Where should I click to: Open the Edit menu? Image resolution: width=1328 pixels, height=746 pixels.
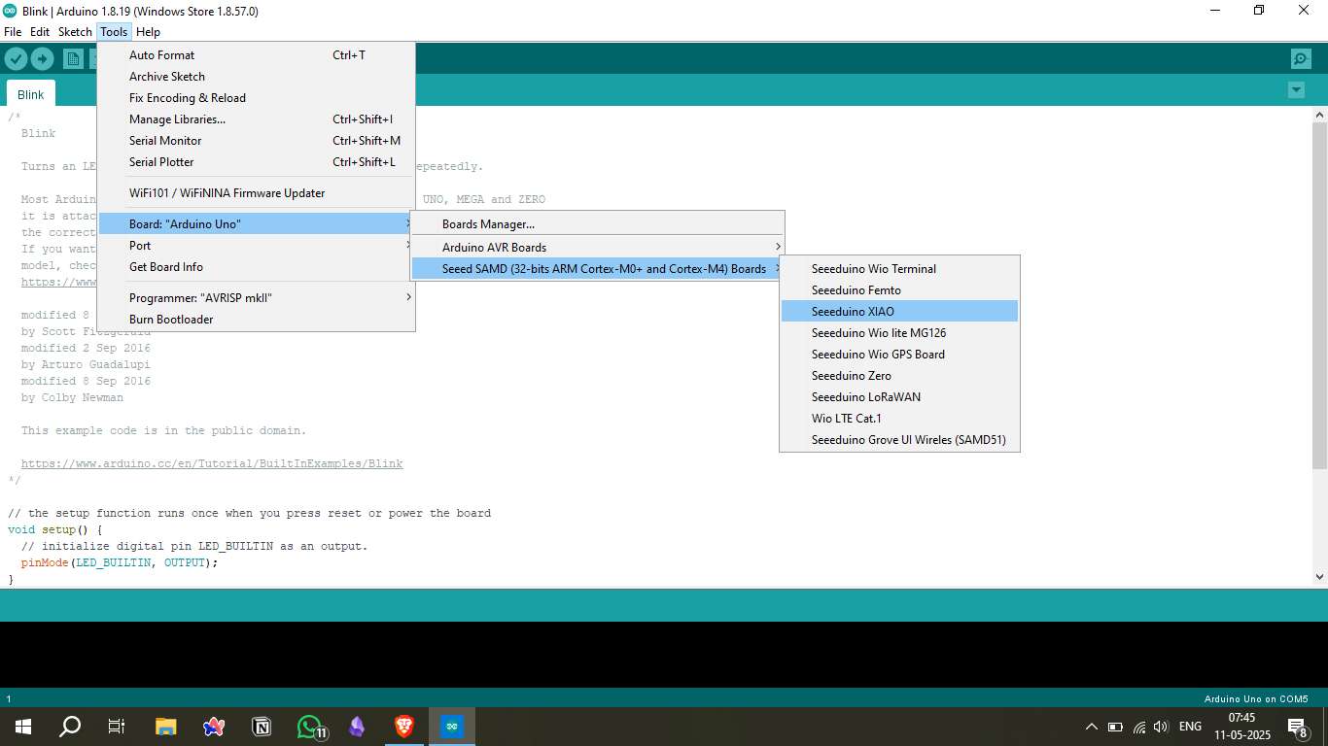tap(40, 32)
